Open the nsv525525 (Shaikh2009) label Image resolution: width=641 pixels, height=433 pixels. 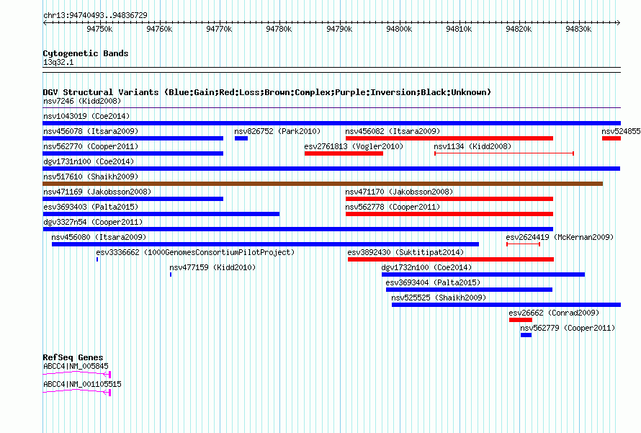[x=439, y=298]
